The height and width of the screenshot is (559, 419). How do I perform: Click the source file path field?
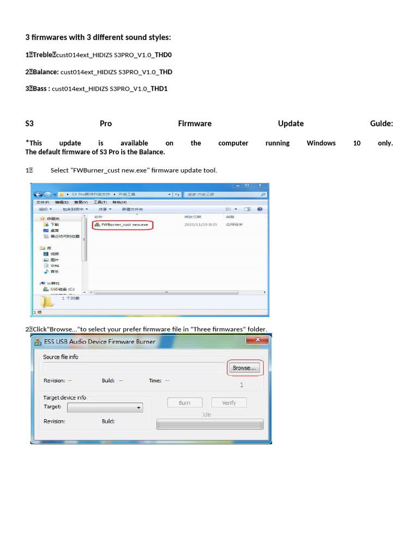[x=135, y=367]
